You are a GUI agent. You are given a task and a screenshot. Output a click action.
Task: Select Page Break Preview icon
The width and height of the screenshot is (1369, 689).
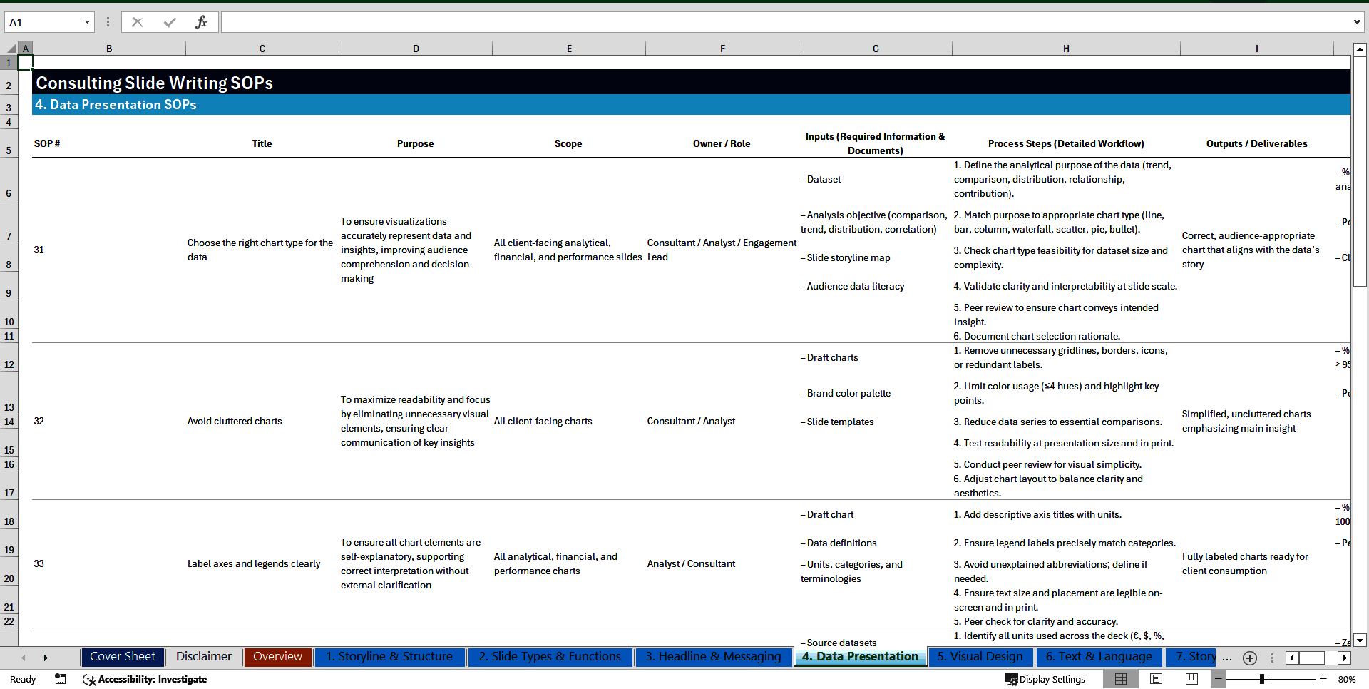pos(1192,679)
